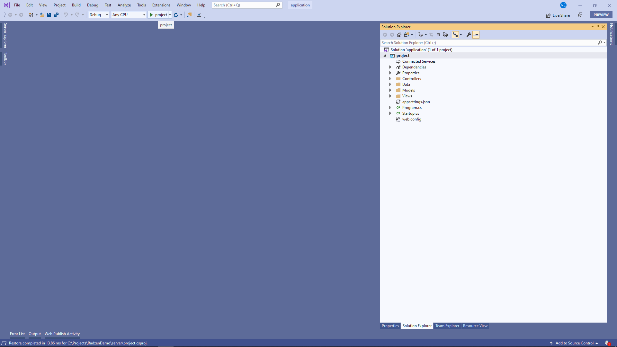
Task: Open the Build menu
Action: [76, 5]
